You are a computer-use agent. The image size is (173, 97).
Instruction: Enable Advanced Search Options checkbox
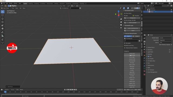click(125, 48)
